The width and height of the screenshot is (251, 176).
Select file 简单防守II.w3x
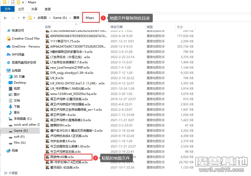[x=60, y=125]
